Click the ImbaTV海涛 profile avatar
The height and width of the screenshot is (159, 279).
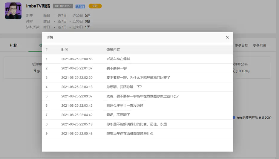pos(13,11)
